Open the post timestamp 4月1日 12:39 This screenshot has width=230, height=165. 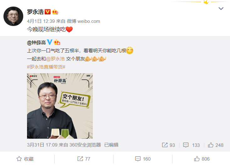pos(41,21)
